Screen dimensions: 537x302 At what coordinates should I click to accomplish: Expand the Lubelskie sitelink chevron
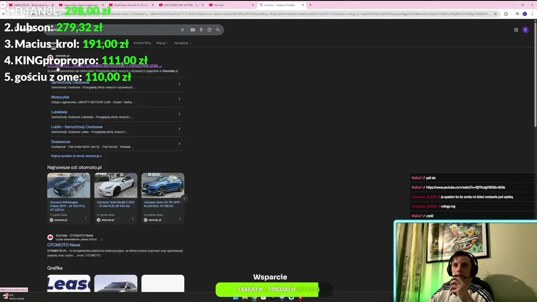(179, 114)
